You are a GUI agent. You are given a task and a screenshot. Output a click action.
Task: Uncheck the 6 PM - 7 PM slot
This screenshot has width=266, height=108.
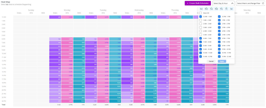pyautogui.click(x=219, y=38)
